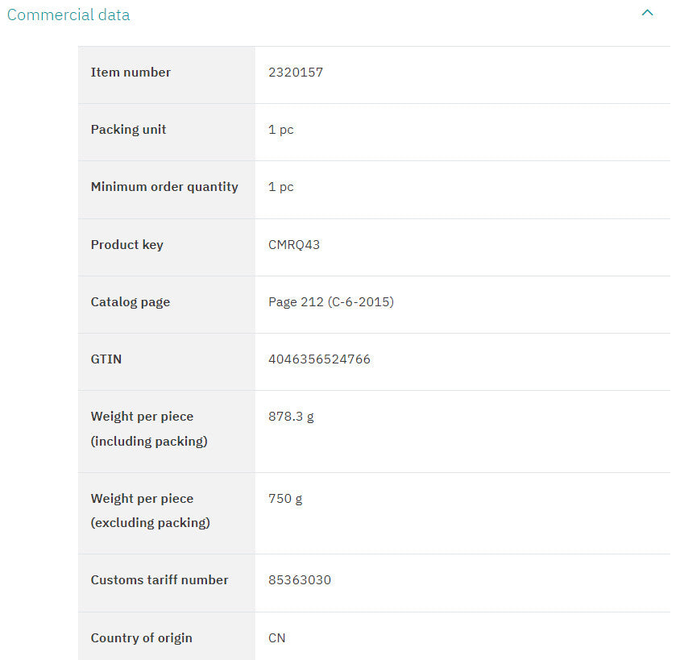680x660 pixels.
Task: Select the Packing unit label
Action: click(128, 130)
